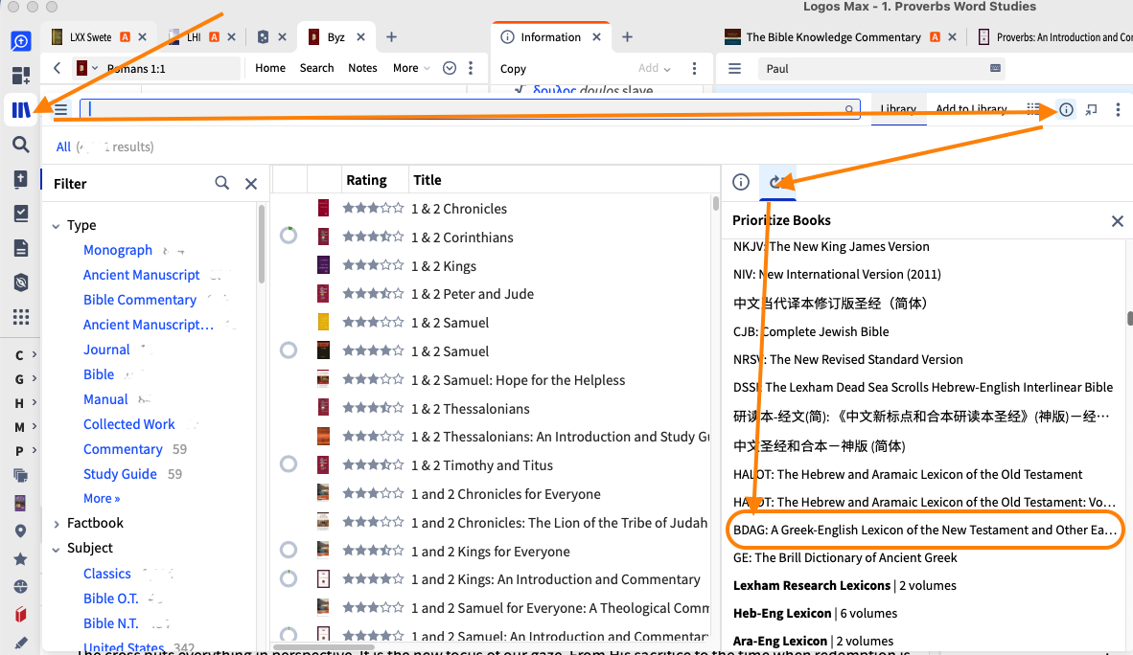Switch to the Information tab
Image resolution: width=1133 pixels, height=655 pixels.
tap(550, 36)
